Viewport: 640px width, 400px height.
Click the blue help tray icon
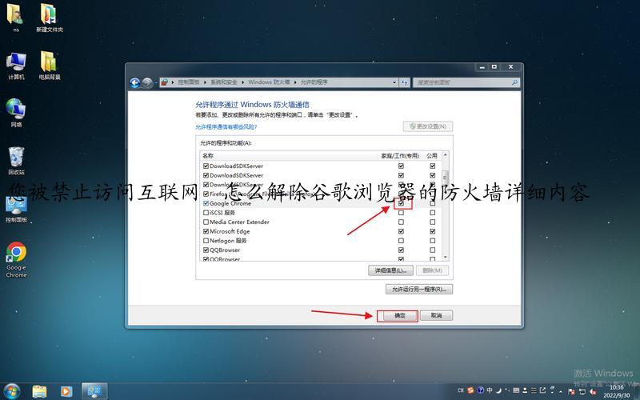point(481,390)
